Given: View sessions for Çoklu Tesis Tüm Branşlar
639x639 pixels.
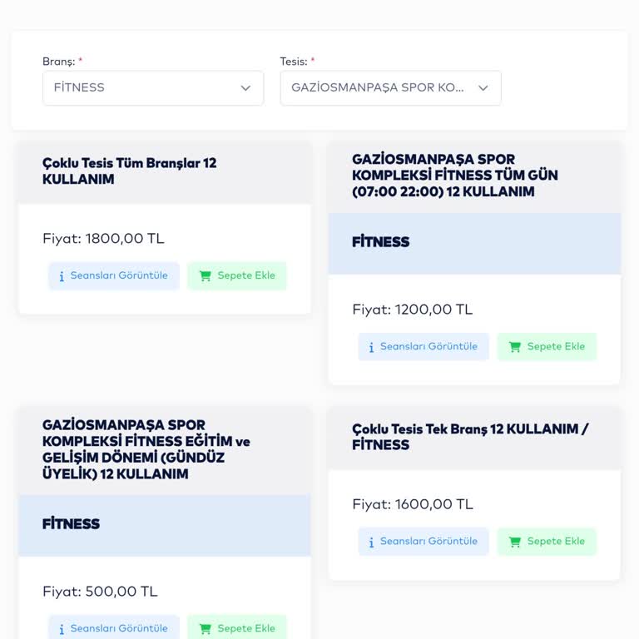Looking at the screenshot, I should tap(114, 276).
